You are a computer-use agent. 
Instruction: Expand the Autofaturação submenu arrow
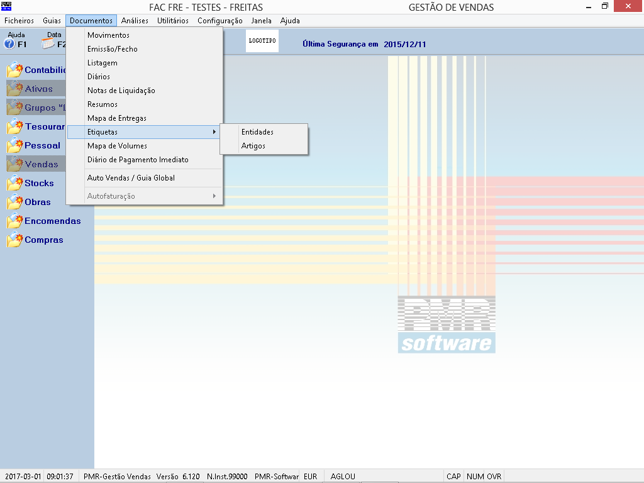(x=214, y=196)
